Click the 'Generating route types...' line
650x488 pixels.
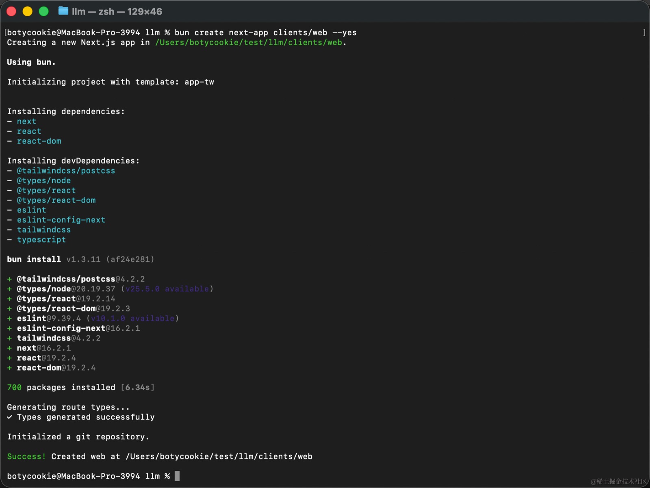[x=68, y=407]
